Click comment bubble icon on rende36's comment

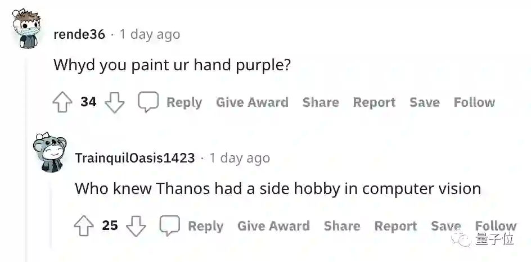[148, 102]
